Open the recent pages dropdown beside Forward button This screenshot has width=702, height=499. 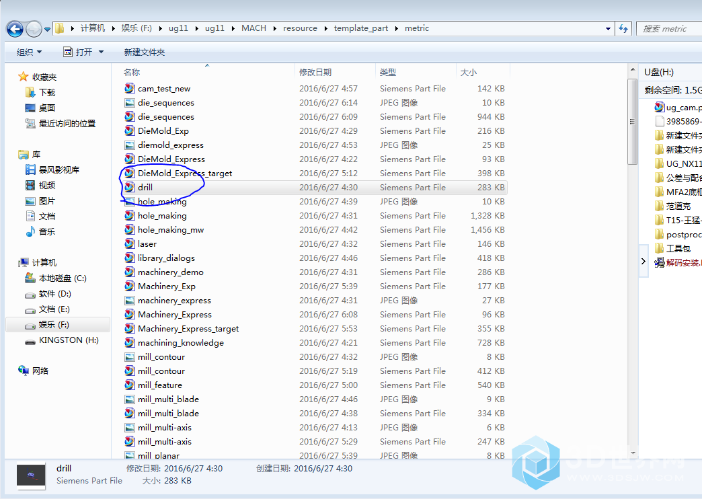(47, 30)
